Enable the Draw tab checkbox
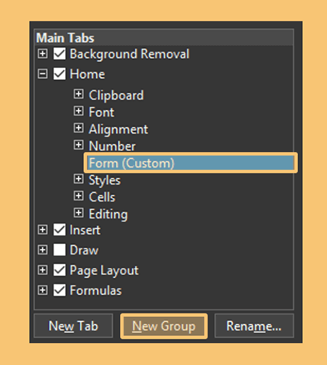Screen dimensions: 327x365 [59, 250]
